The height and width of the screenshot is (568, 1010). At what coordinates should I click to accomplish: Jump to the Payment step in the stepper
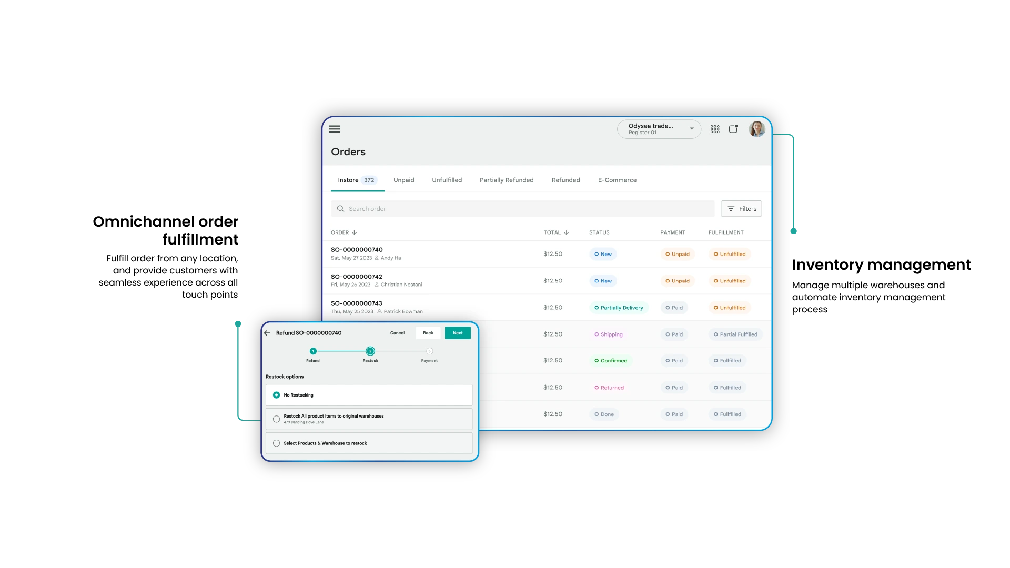[x=429, y=351]
